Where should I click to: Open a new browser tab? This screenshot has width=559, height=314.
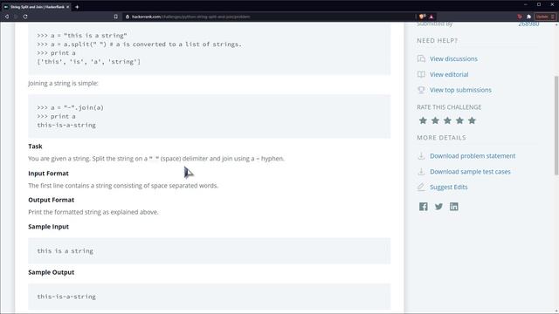pos(77,7)
